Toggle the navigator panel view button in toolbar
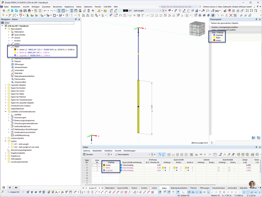 point(59,11)
